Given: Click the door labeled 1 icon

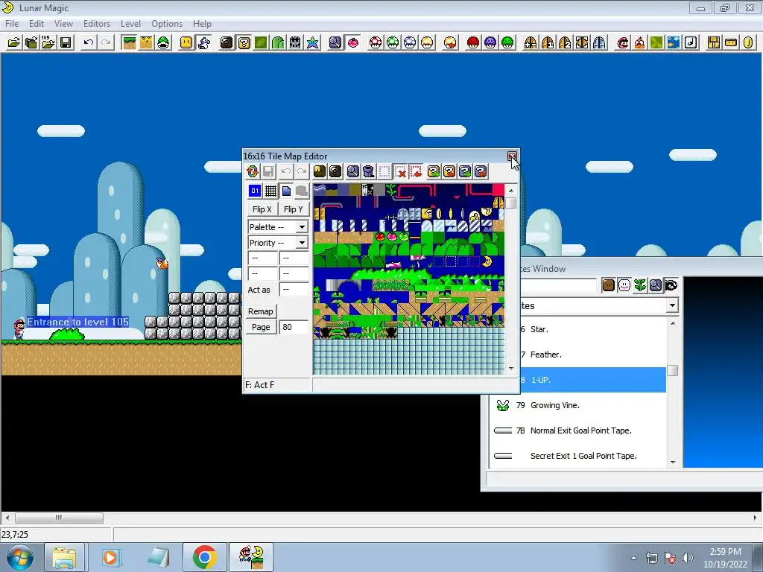Looking at the screenshot, I should [x=548, y=42].
